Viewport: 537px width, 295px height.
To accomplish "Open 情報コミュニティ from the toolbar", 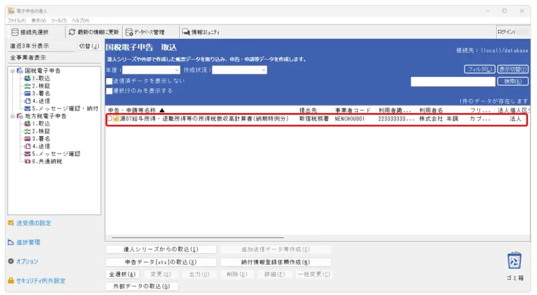I will [x=186, y=32].
